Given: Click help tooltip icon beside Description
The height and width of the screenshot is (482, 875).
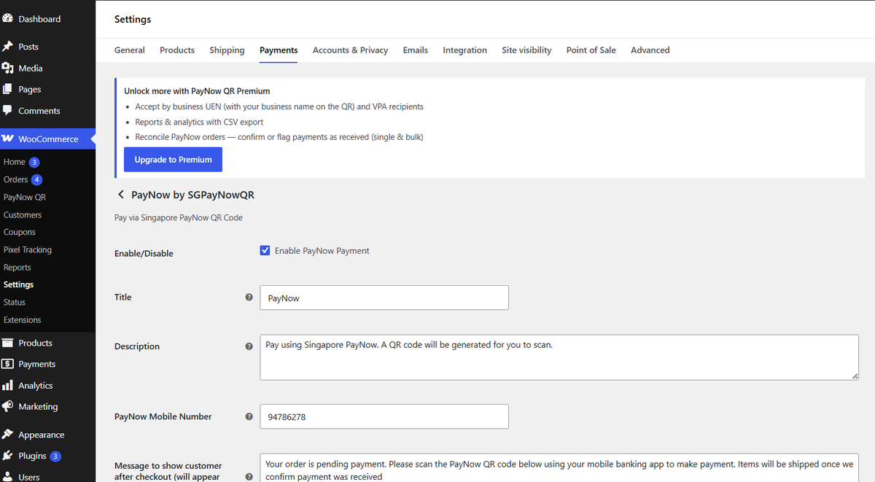Looking at the screenshot, I should 249,346.
